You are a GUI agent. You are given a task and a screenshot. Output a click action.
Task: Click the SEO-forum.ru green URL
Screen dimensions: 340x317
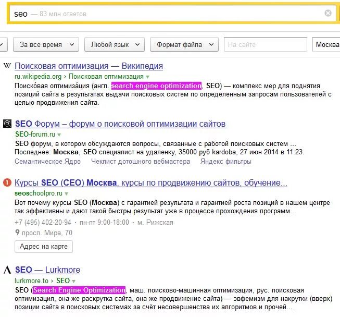(x=35, y=134)
